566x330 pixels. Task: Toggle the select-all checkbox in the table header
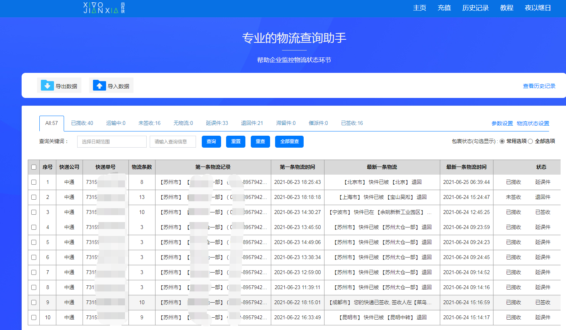(x=34, y=167)
